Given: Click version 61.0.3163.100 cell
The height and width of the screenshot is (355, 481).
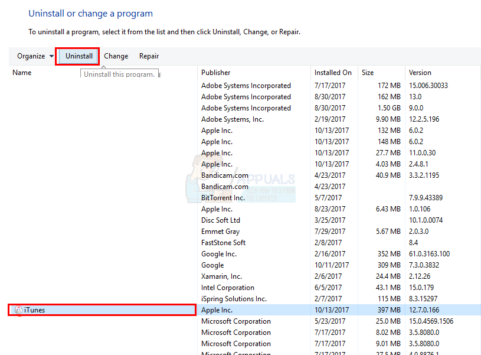Looking at the screenshot, I should pos(429,254).
